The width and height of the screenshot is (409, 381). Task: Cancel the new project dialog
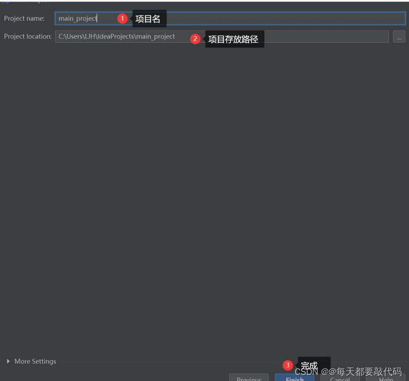coord(340,379)
